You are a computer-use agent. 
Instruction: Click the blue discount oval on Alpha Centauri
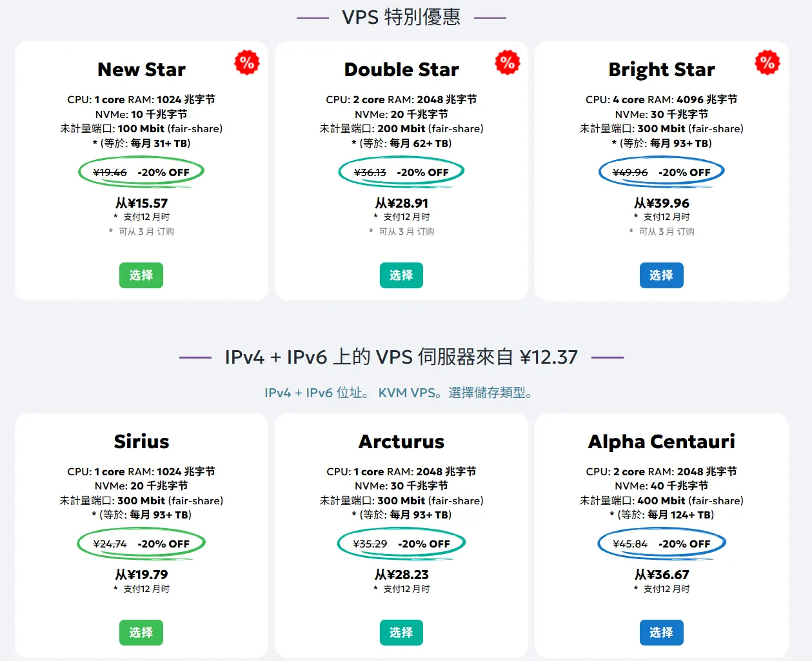[x=662, y=544]
